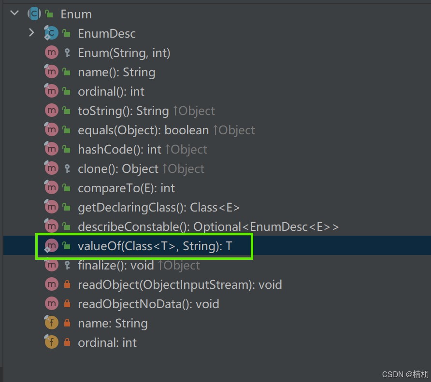Click the Enum class icon

click(x=34, y=14)
